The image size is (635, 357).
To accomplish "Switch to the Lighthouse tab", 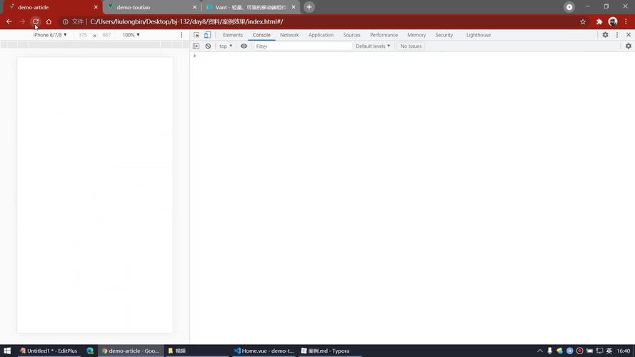I will pyautogui.click(x=479, y=35).
